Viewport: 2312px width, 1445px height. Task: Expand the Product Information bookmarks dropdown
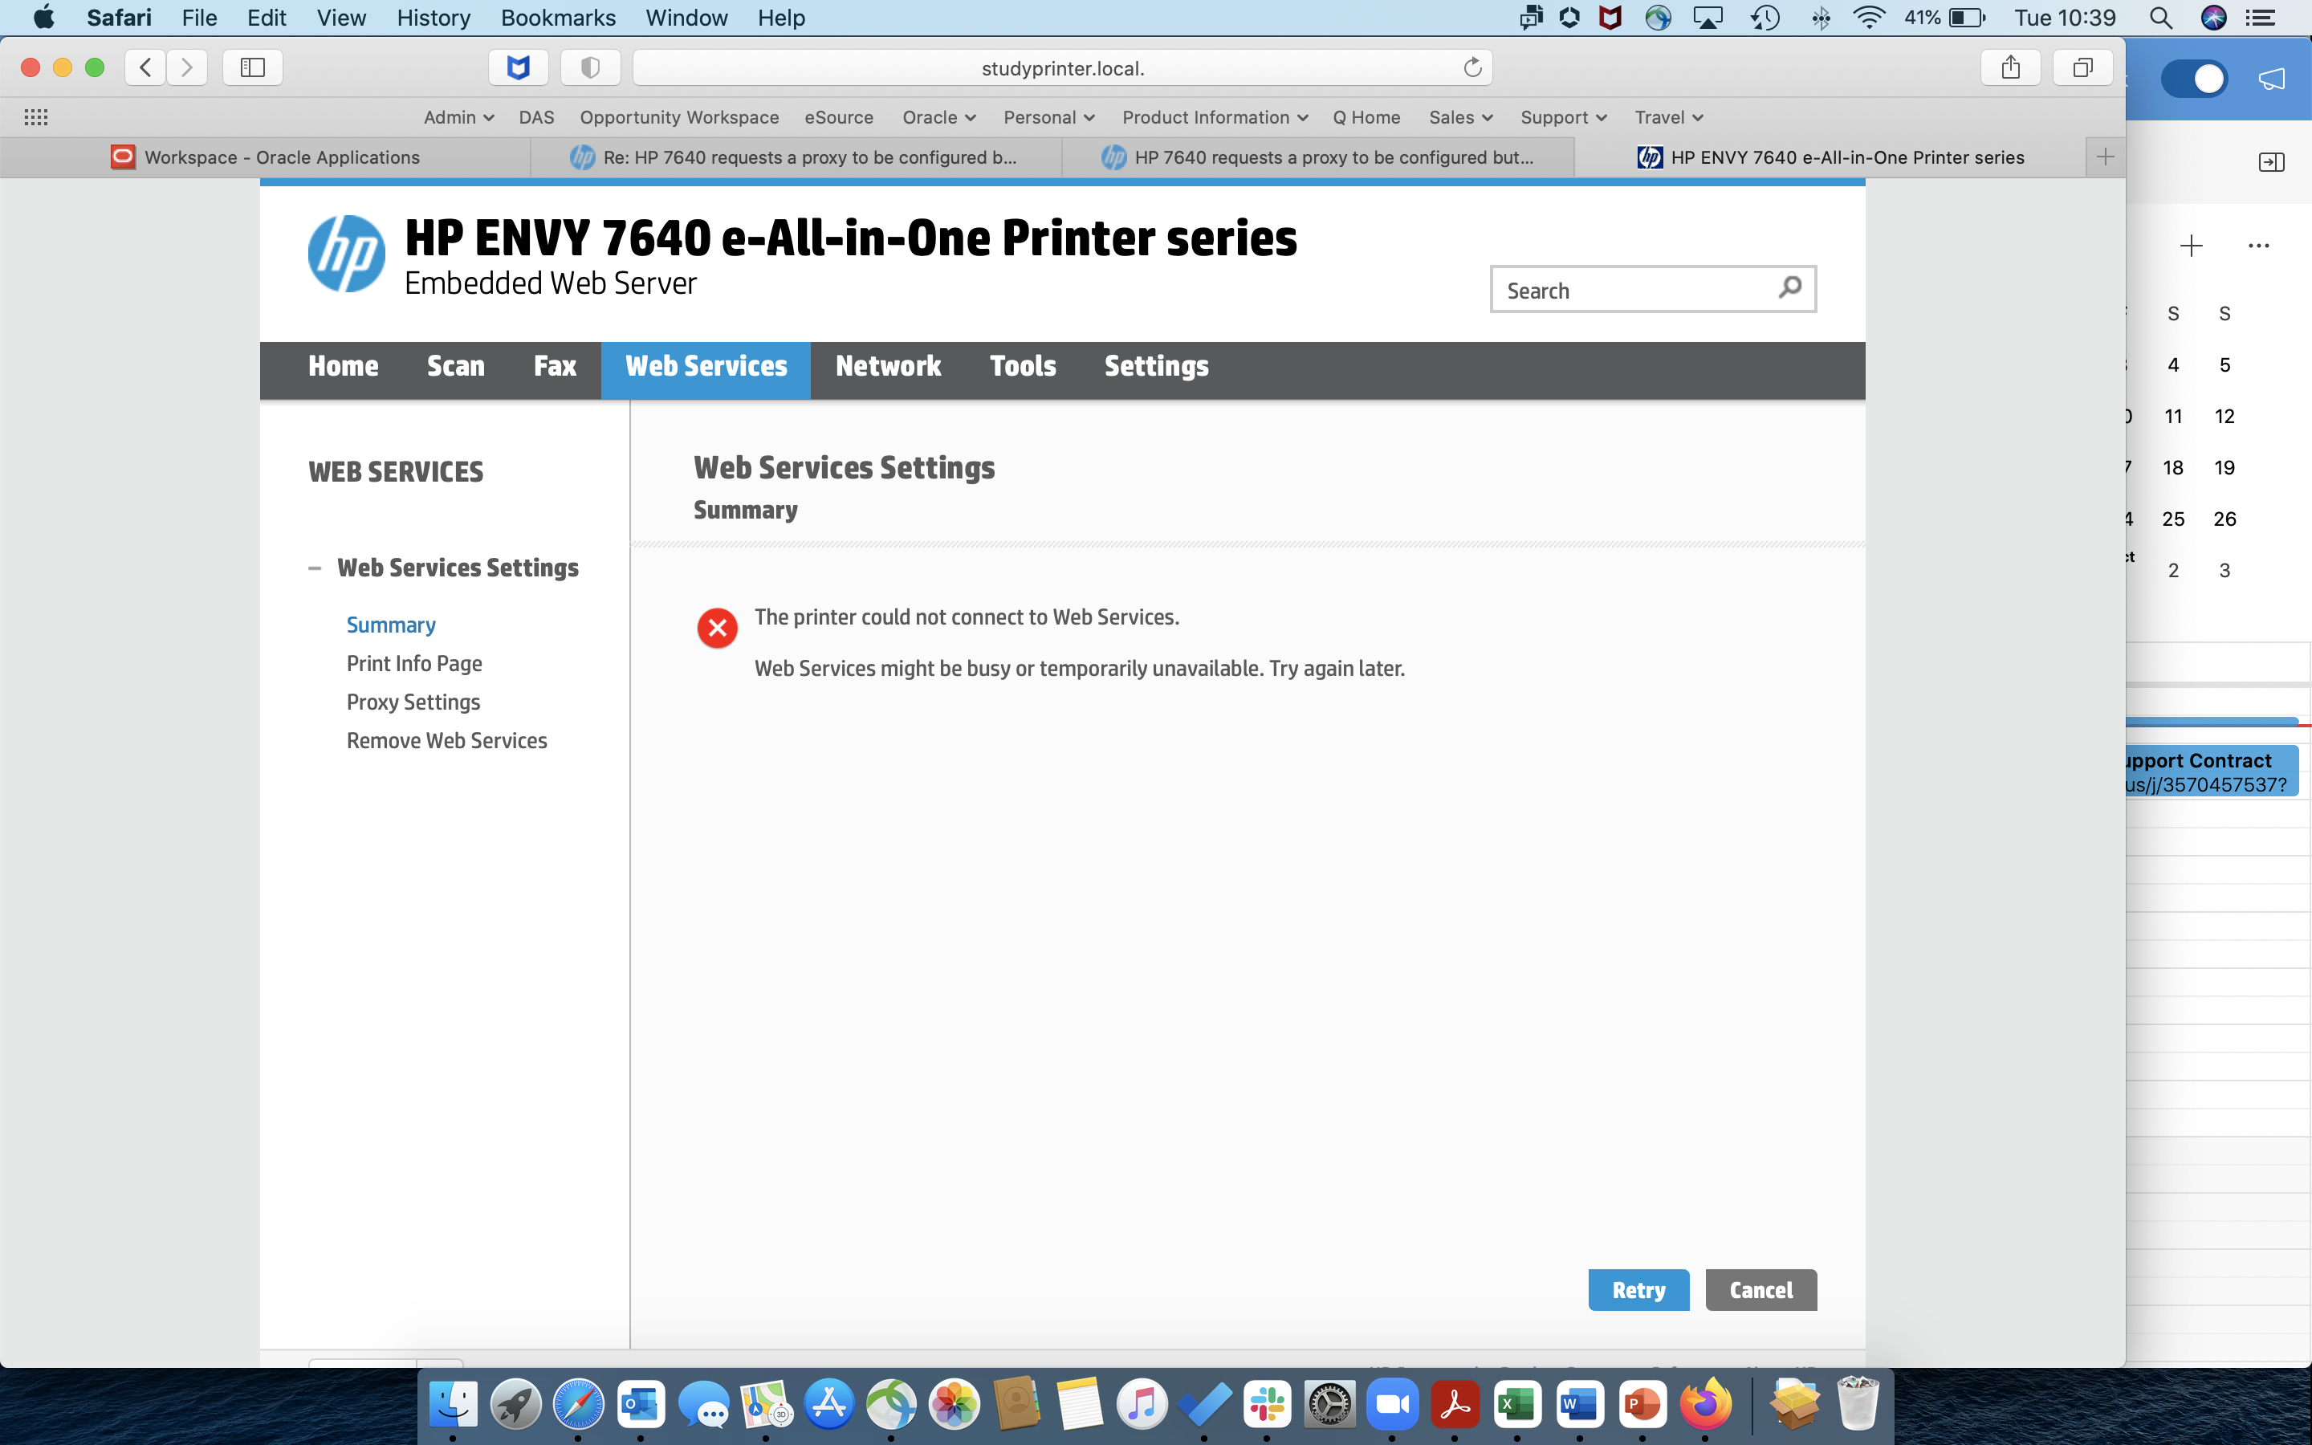[x=1215, y=117]
